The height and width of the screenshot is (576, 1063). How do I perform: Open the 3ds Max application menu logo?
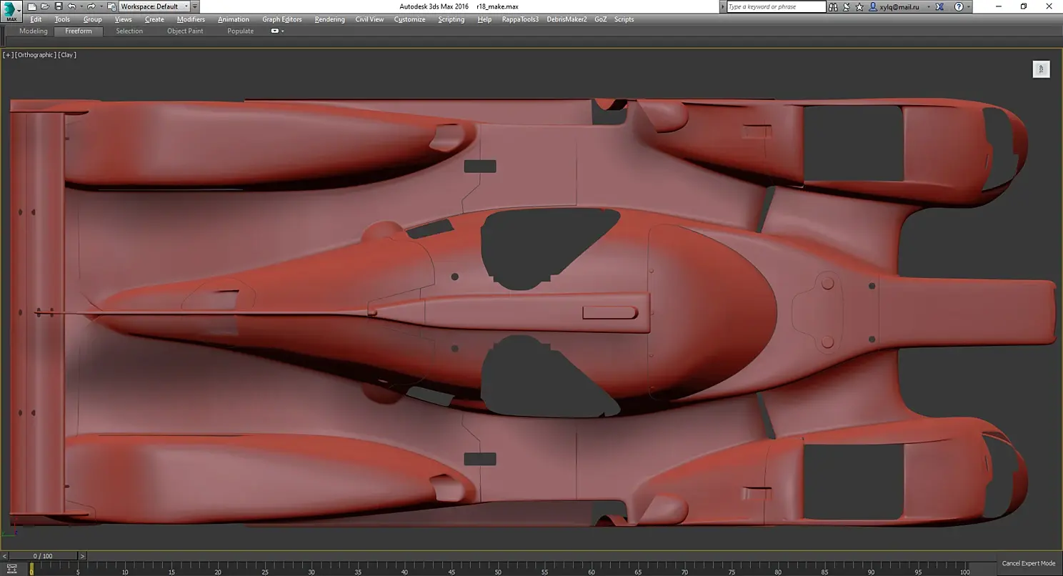[11, 11]
